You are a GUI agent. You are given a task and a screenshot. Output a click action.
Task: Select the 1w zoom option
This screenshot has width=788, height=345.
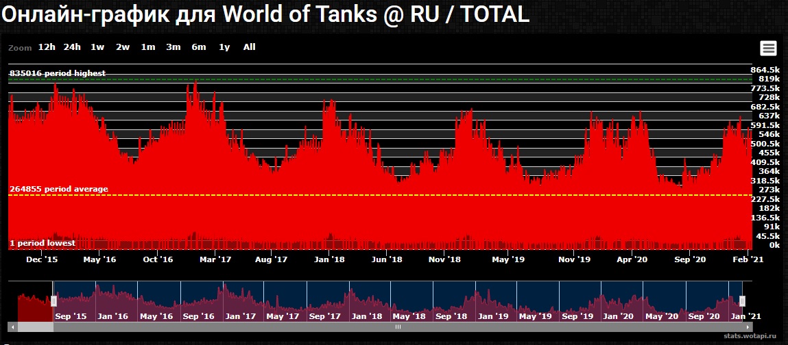(x=97, y=47)
